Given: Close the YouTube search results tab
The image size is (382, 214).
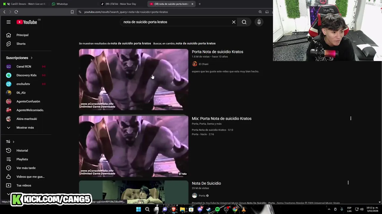Looking at the screenshot, I should tap(192, 4).
